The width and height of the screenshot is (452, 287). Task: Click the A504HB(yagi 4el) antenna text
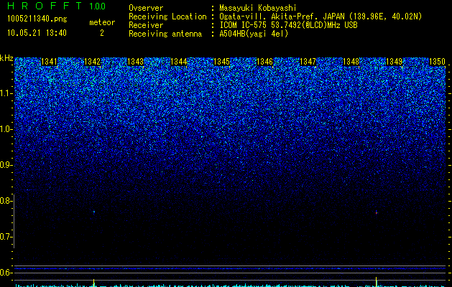(x=254, y=34)
